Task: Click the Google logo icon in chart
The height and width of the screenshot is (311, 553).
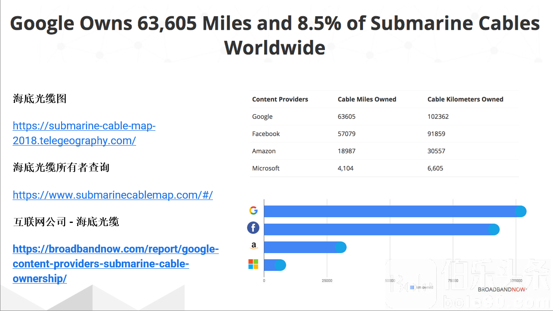Action: (x=253, y=211)
